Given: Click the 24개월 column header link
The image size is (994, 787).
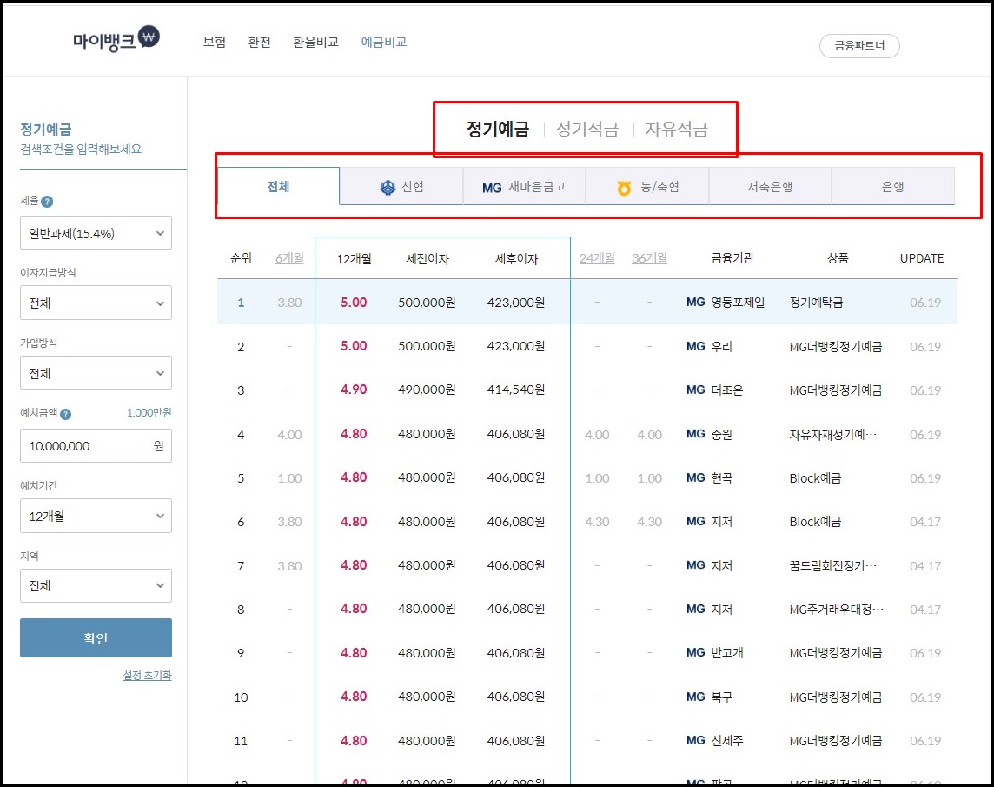Looking at the screenshot, I should pyautogui.click(x=597, y=258).
